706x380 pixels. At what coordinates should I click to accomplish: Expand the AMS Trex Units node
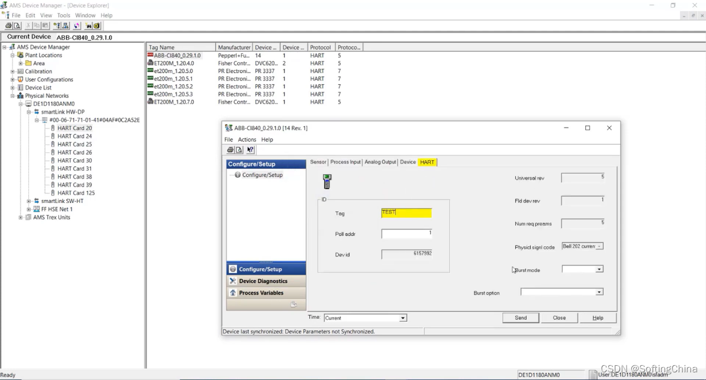coord(21,217)
